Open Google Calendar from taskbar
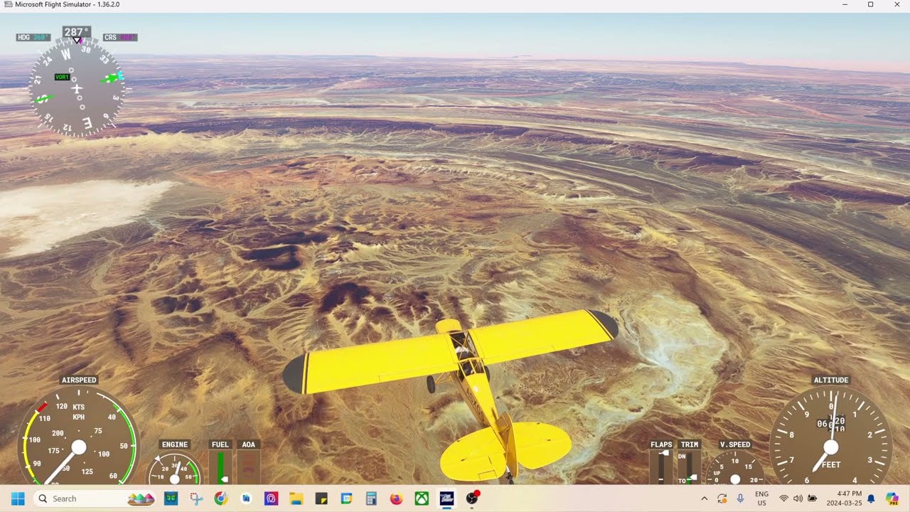910x512 pixels. tap(346, 498)
